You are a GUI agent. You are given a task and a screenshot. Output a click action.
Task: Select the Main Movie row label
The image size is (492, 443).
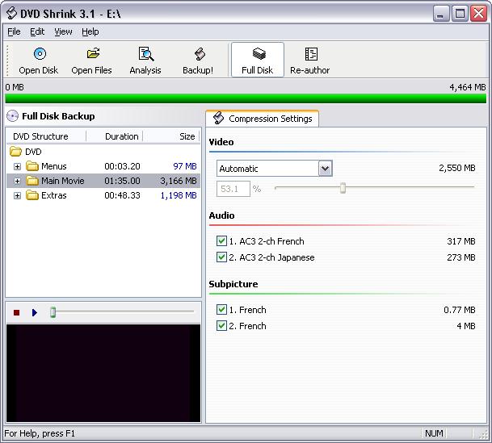(x=62, y=181)
